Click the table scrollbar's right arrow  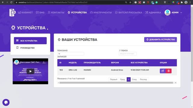(x=176, y=83)
